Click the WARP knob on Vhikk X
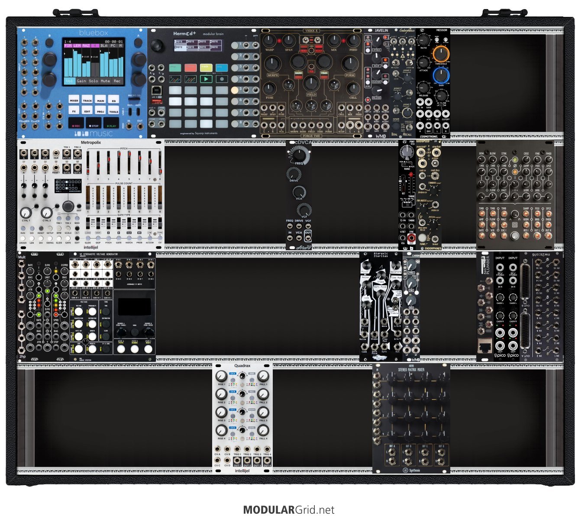The width and height of the screenshot is (578, 519). (x=269, y=41)
